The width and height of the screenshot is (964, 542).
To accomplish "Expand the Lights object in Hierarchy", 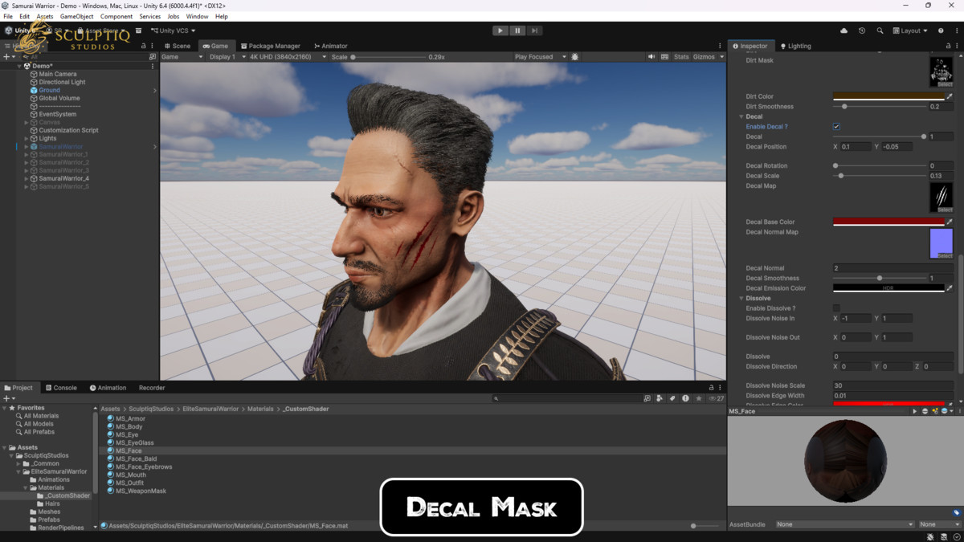I will tap(27, 138).
